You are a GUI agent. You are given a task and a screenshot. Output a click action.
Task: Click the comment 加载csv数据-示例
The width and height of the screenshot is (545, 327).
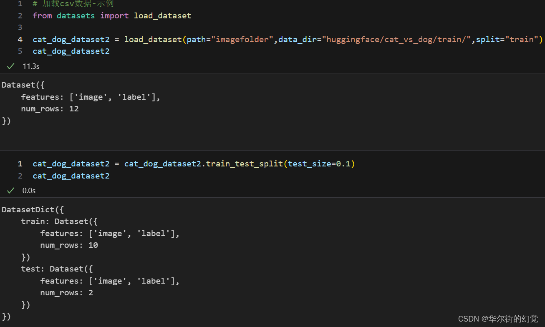click(73, 4)
